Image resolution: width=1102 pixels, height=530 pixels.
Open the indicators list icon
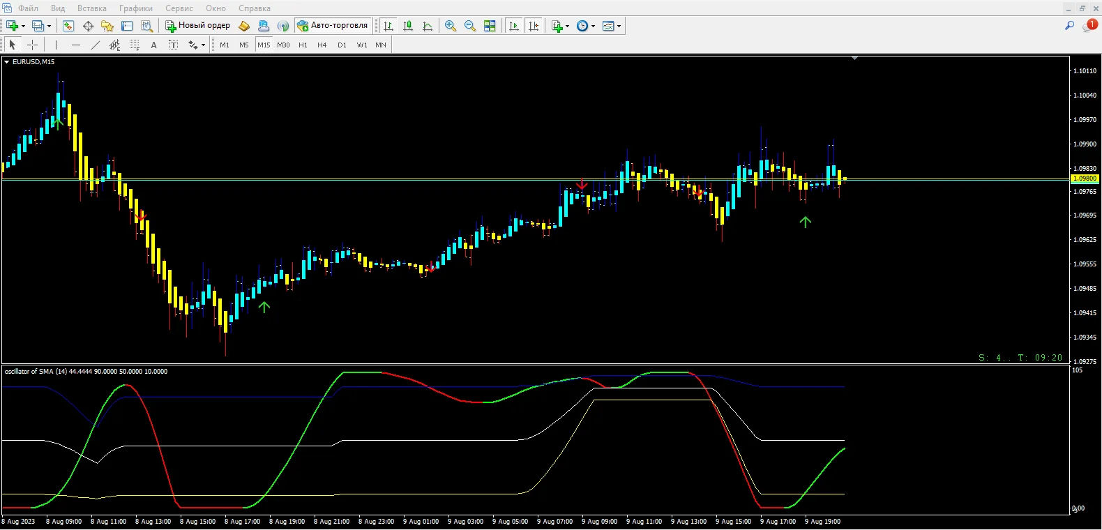pos(557,26)
